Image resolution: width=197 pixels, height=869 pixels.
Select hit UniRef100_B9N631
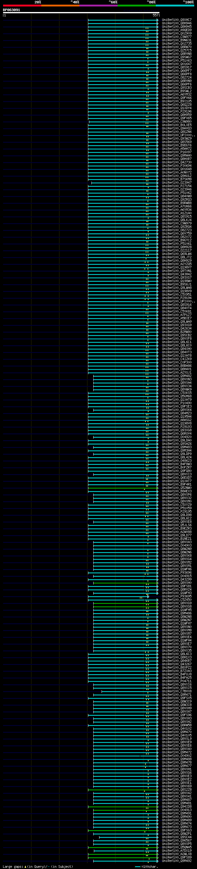[x=177, y=40]
